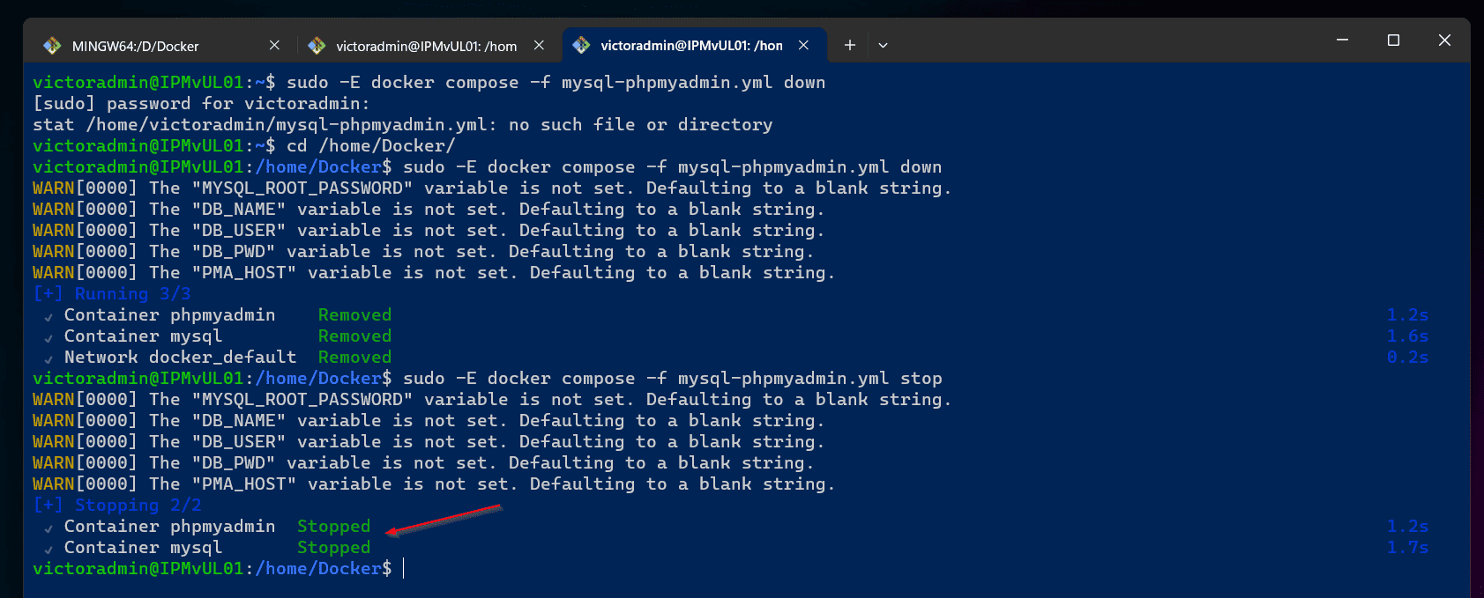Screen dimensions: 1484x598
Task: Click the Stopped status for phpmyadmin
Action: (333, 526)
